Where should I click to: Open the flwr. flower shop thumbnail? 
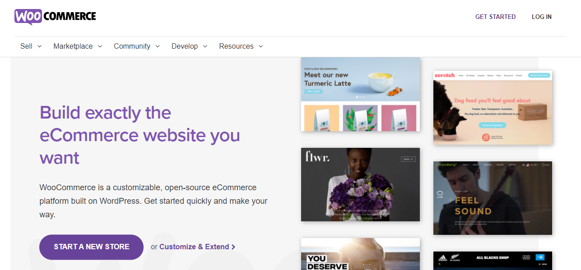[x=360, y=184]
